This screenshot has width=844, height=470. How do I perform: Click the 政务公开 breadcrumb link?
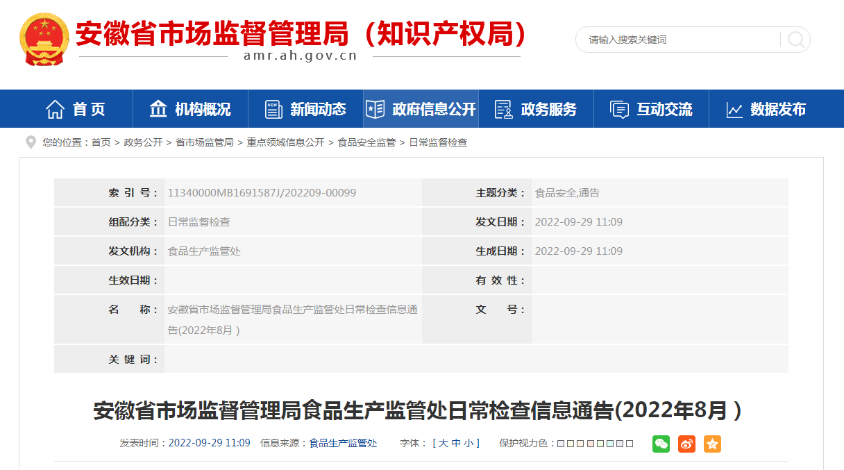[x=143, y=142]
